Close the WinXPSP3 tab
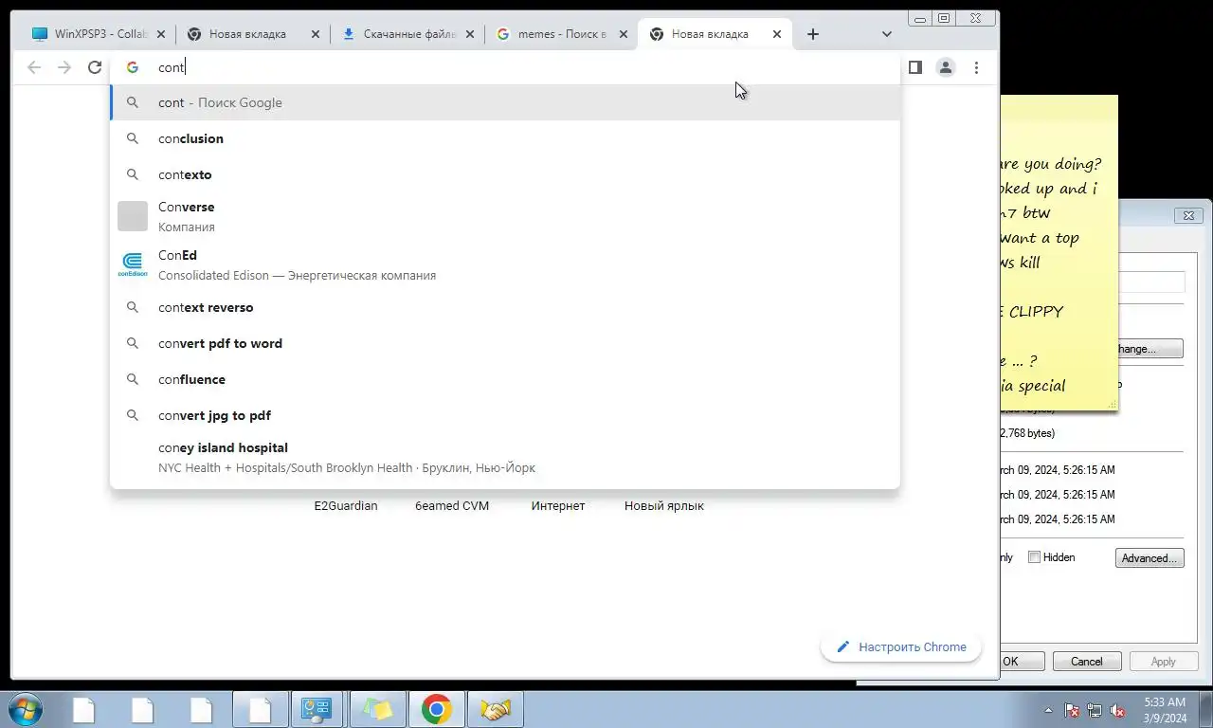Viewport: 1213px width, 728px height. pyautogui.click(x=161, y=34)
